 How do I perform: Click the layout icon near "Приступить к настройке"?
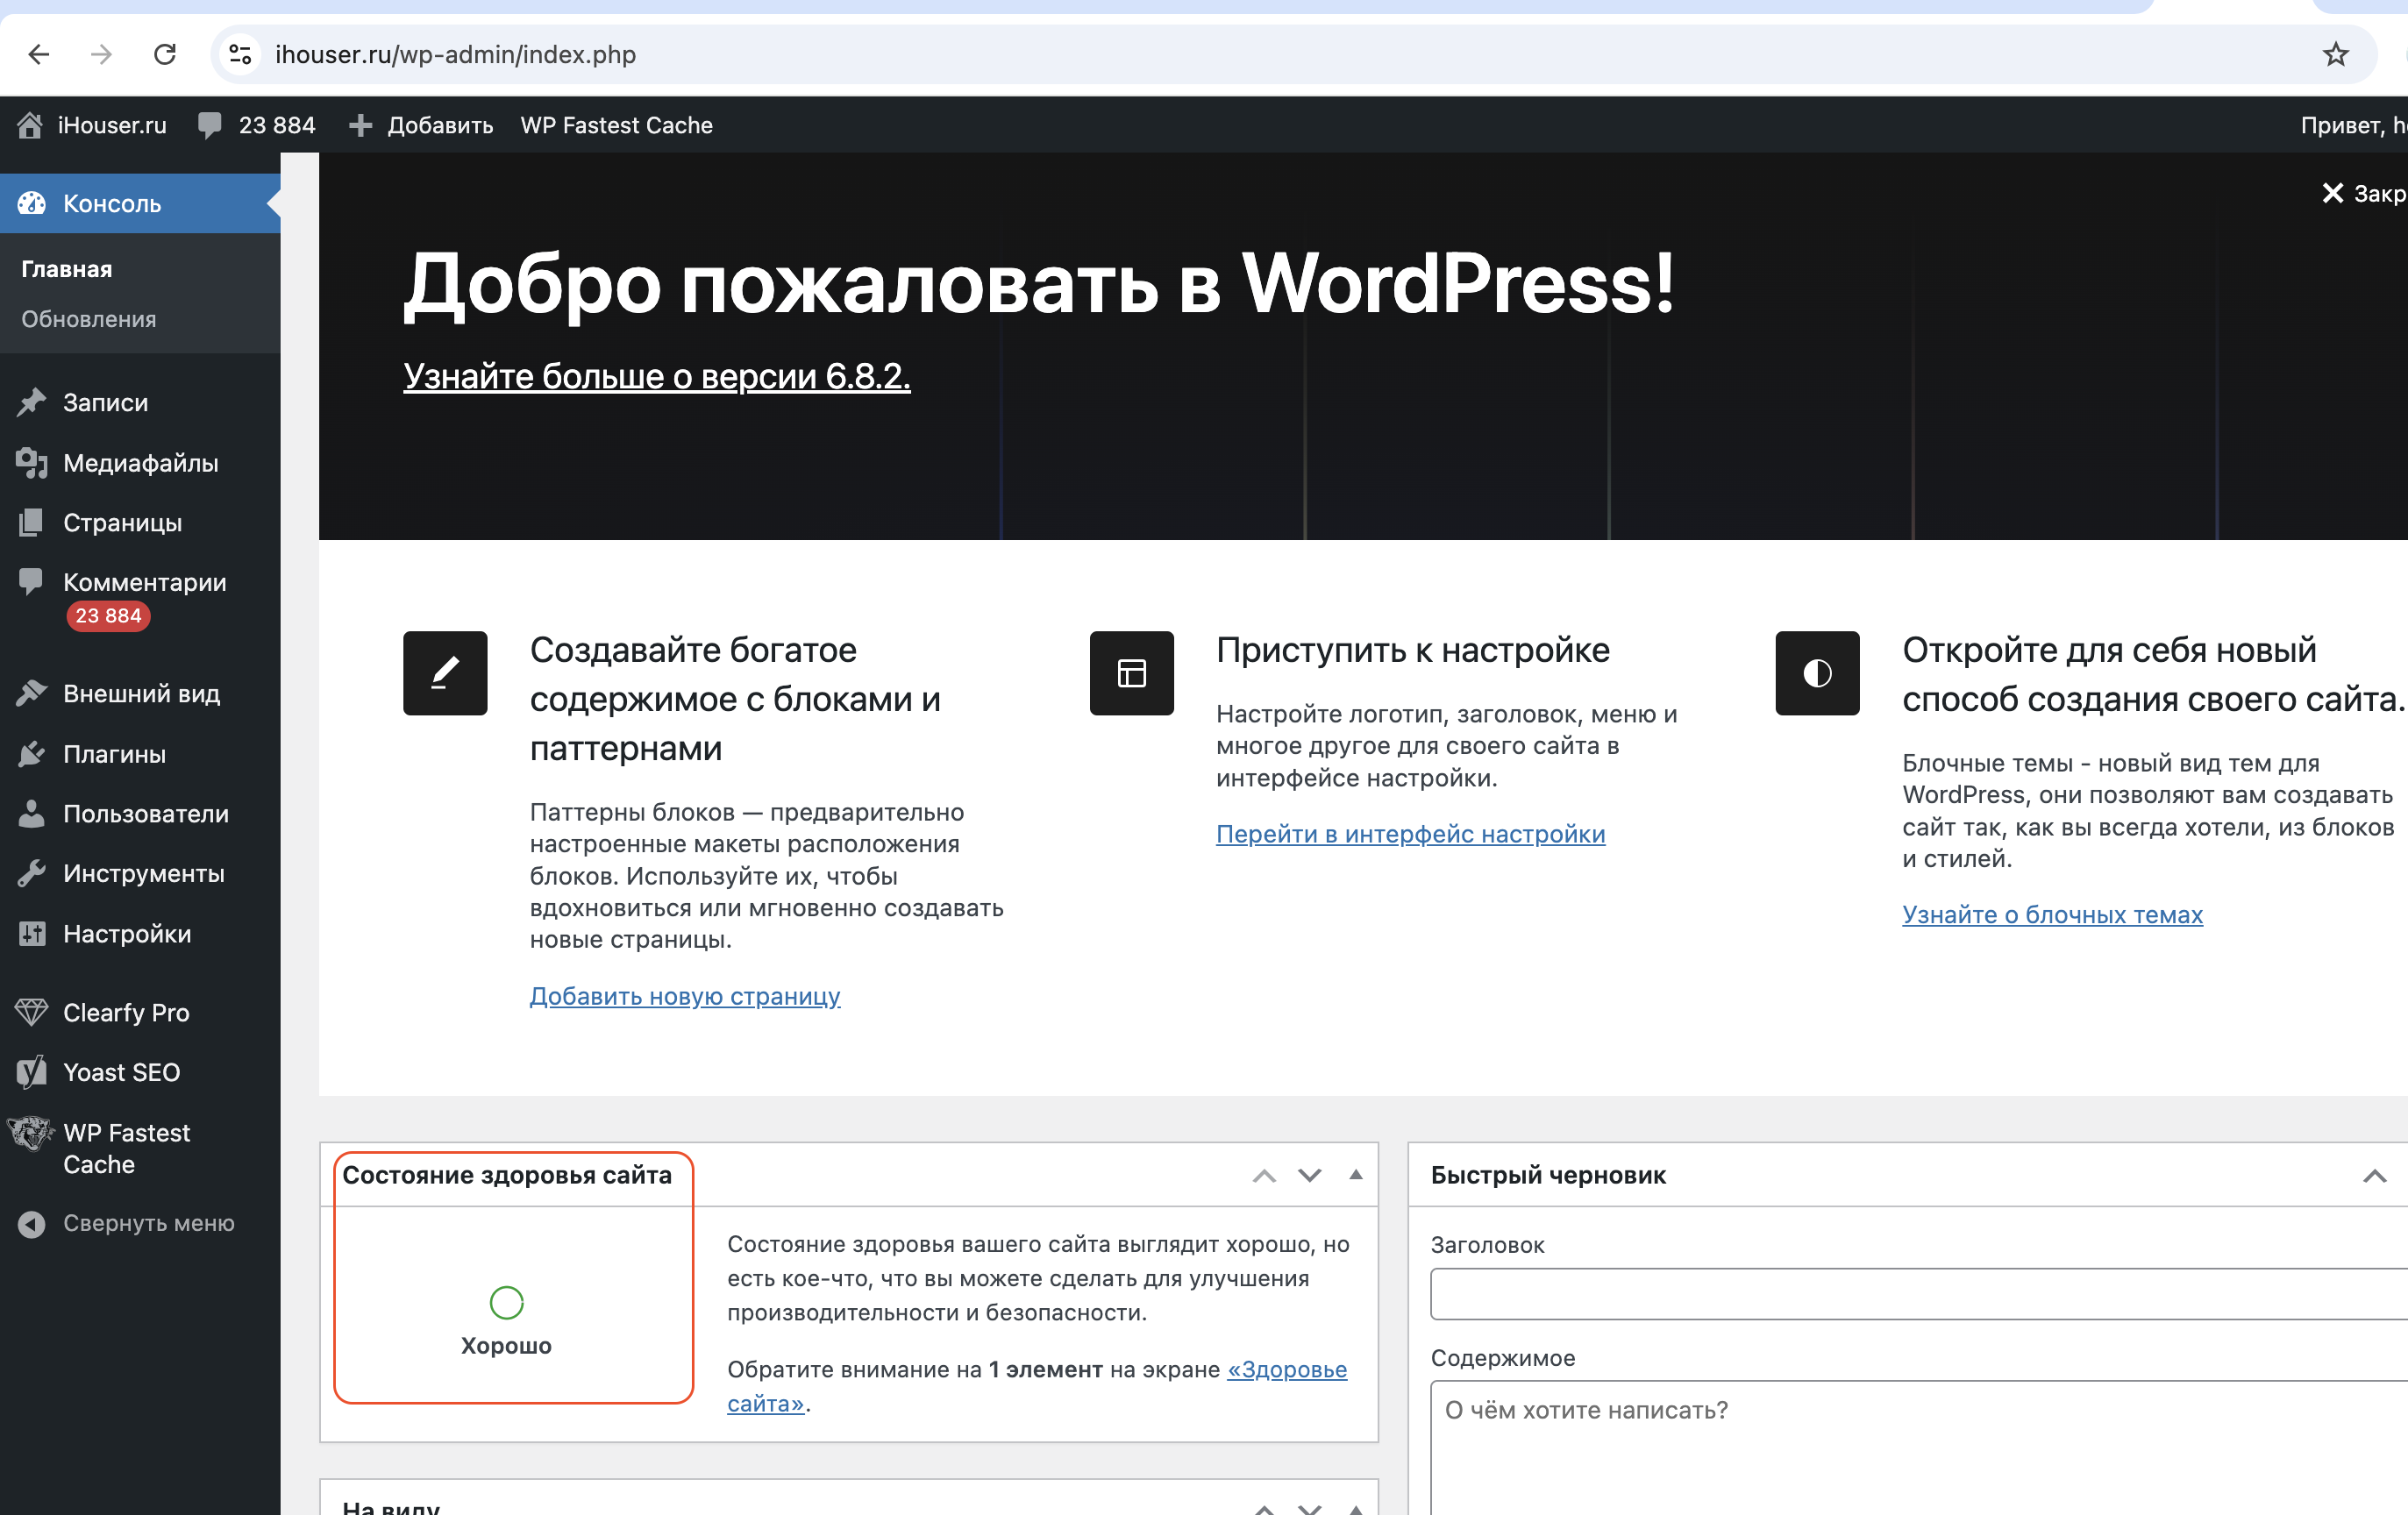[x=1131, y=673]
